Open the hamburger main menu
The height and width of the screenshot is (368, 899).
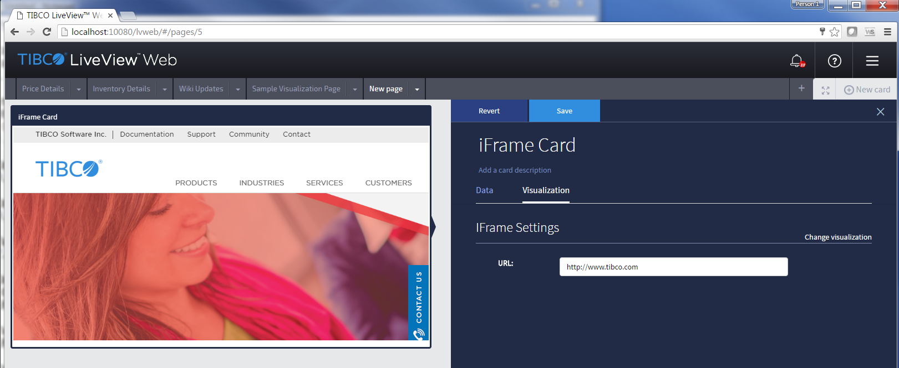(872, 61)
